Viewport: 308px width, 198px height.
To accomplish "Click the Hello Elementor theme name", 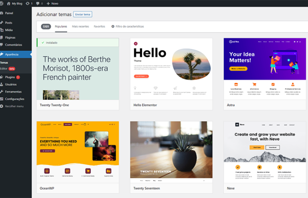I will point(145,105).
